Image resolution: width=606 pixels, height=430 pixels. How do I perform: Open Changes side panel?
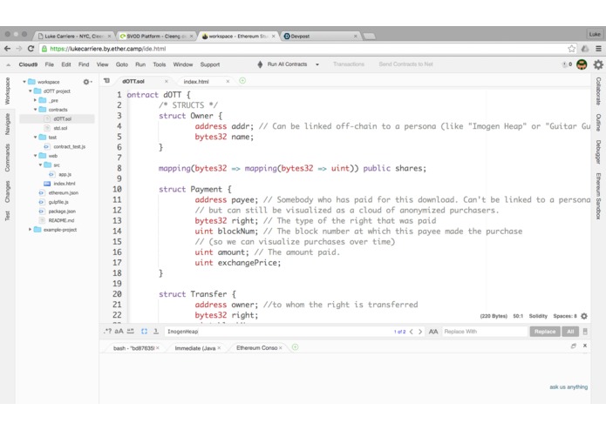click(7, 191)
